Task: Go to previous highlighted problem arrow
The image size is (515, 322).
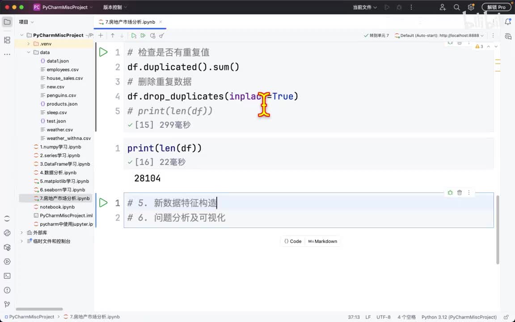Action: (488, 47)
